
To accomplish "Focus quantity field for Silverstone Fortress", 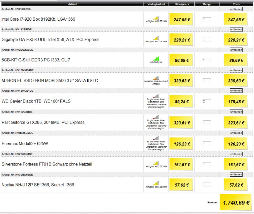I will point(207,164).
